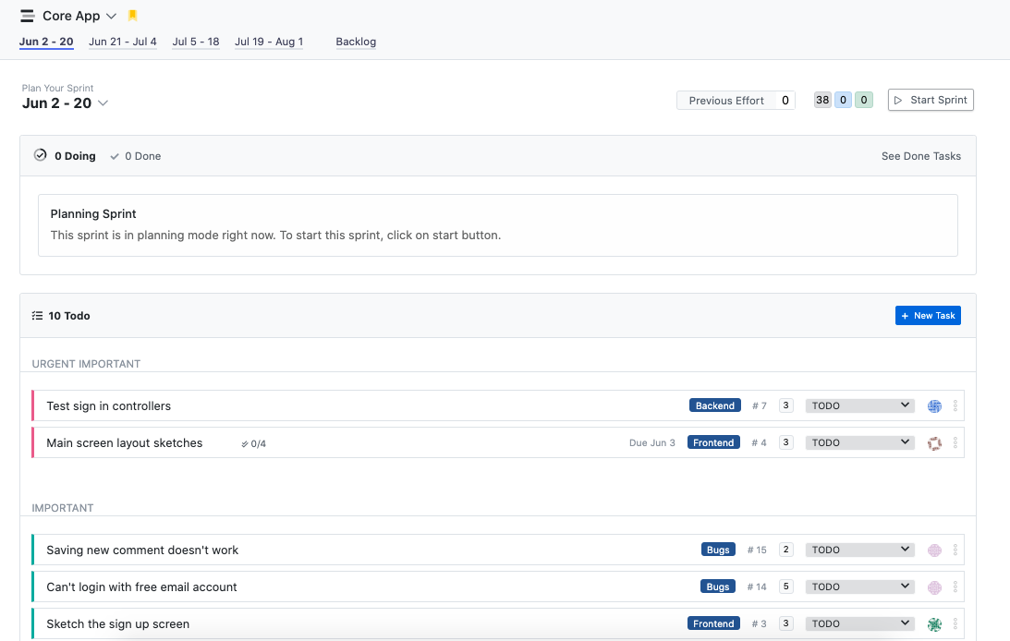The height and width of the screenshot is (641, 1010).
Task: Open task Saving new comment doesn't work
Action: click(x=142, y=550)
